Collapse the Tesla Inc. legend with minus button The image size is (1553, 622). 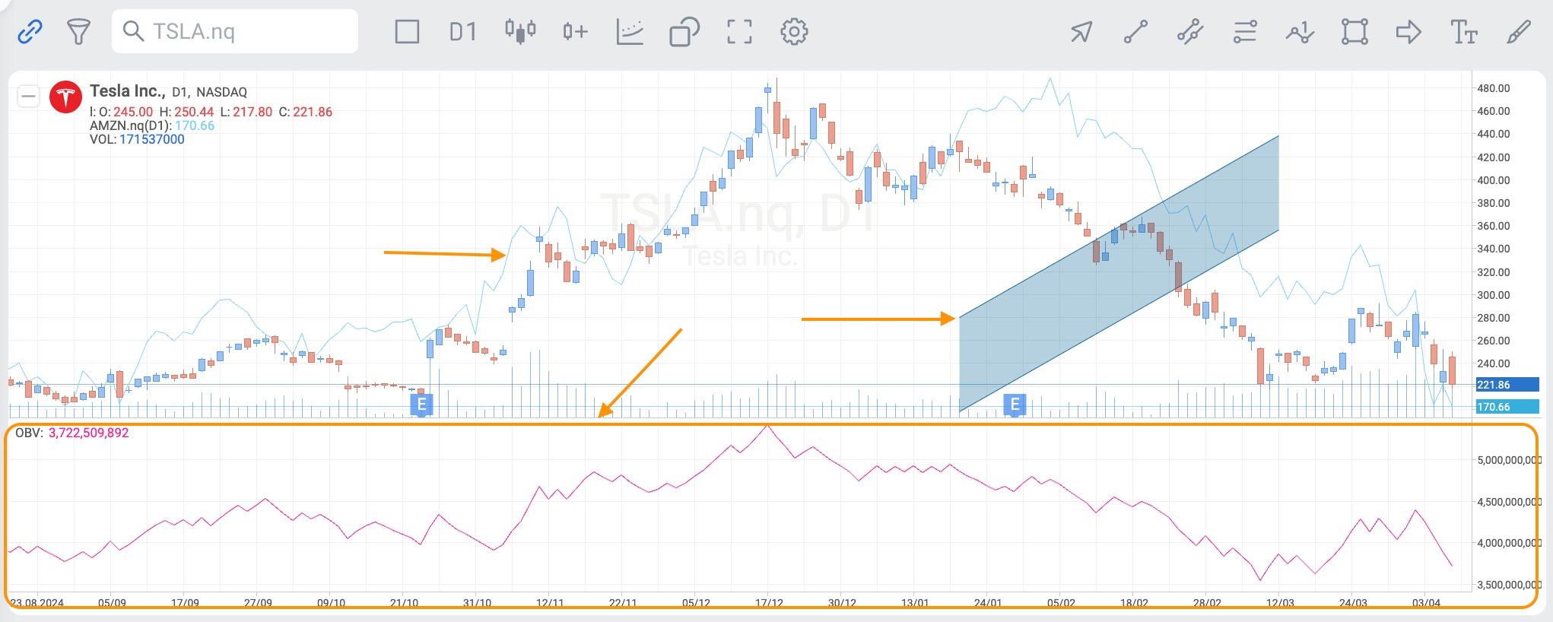pyautogui.click(x=29, y=96)
